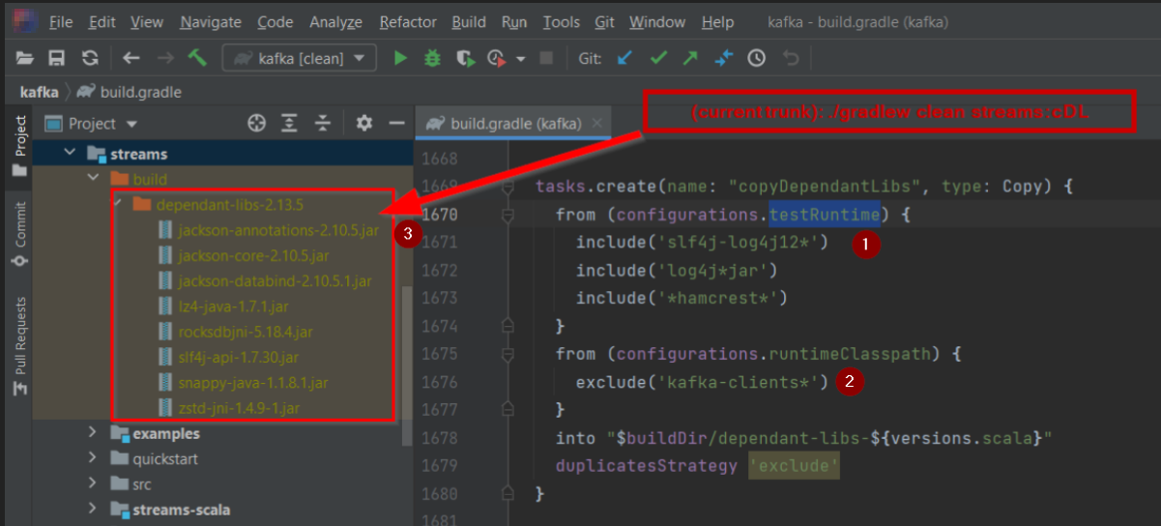Click the kafka breadcrumb in navigation bar
This screenshot has width=1161, height=526.
[x=38, y=92]
